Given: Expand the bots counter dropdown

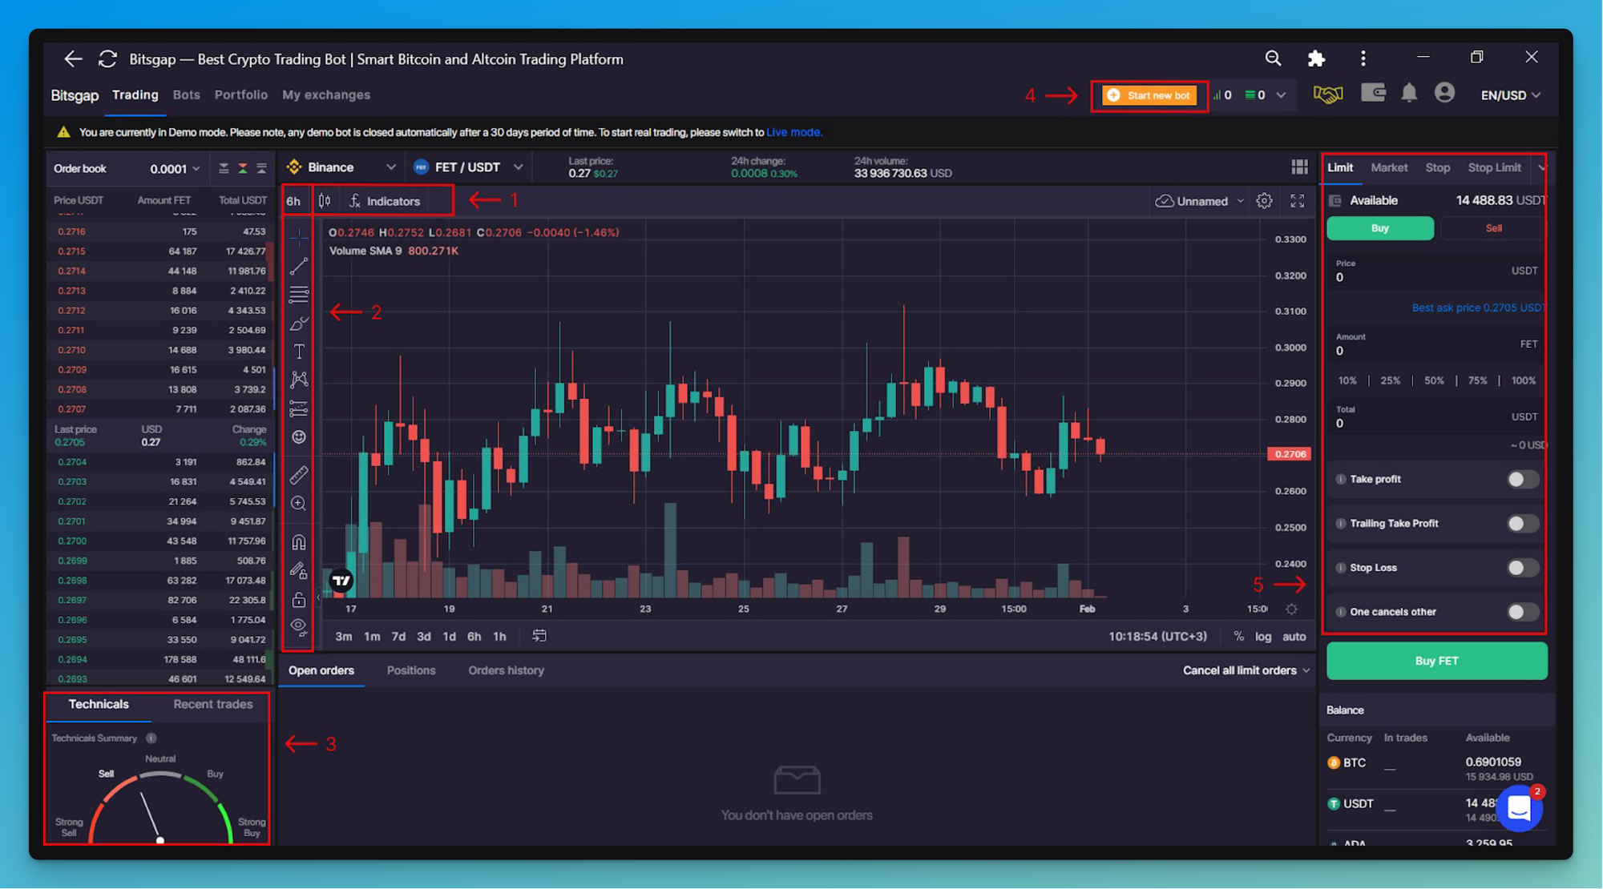Looking at the screenshot, I should [x=1281, y=95].
